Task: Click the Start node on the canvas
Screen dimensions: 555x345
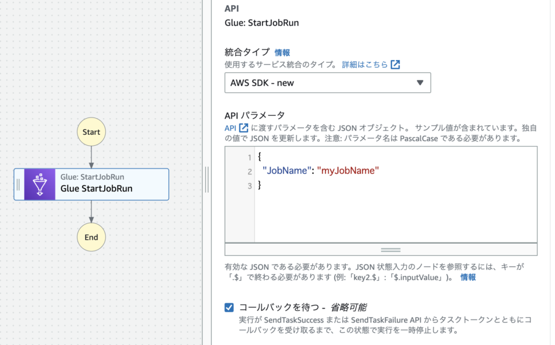Action: (x=91, y=131)
